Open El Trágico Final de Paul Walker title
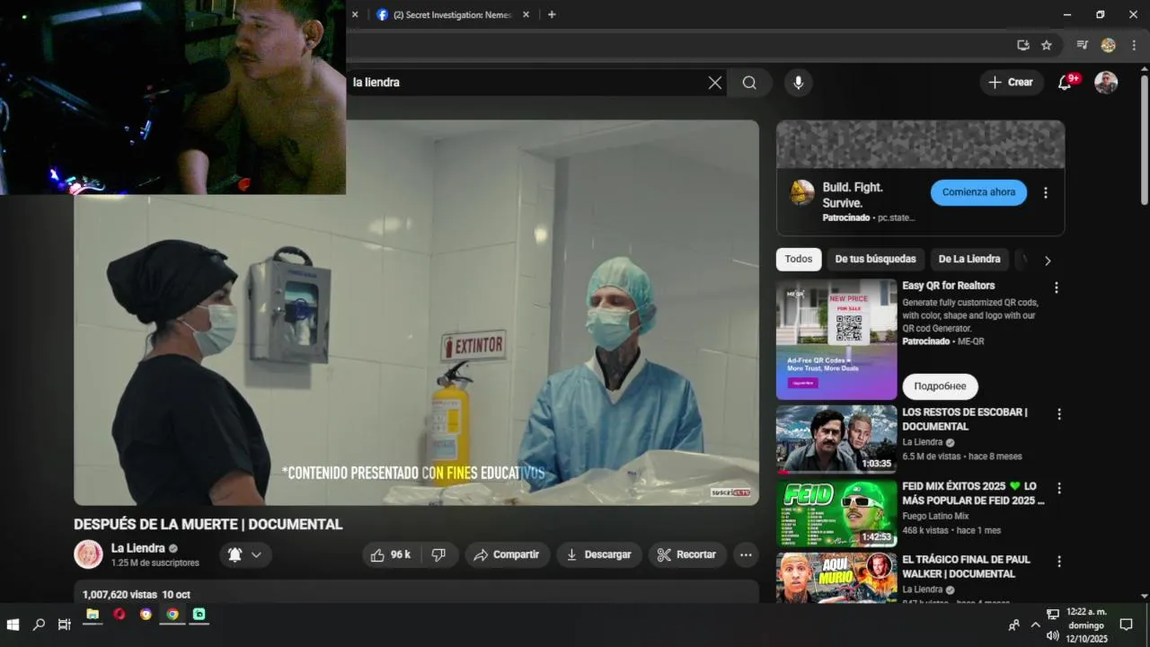The width and height of the screenshot is (1150, 647). pos(966,567)
